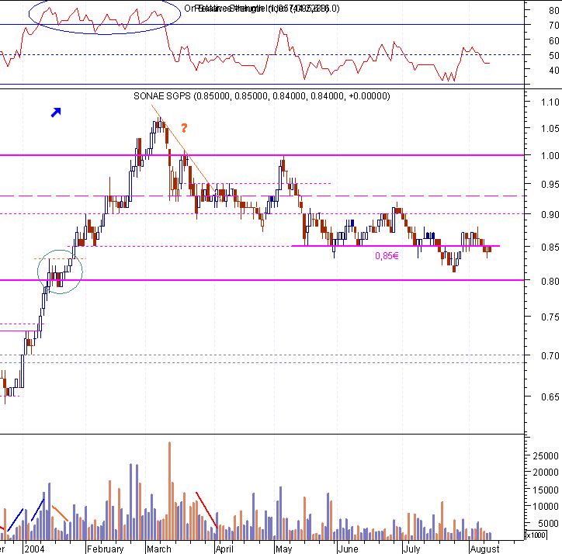Select the magenta 0,85€ annotation label

pos(387,256)
